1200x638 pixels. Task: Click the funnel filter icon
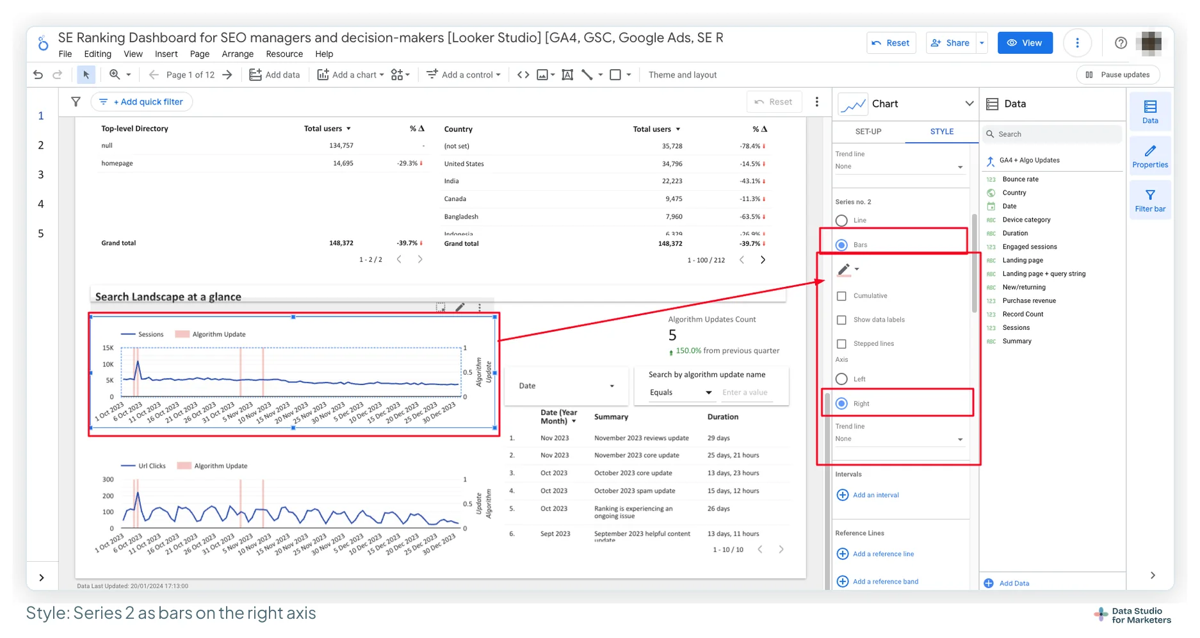[x=76, y=102]
